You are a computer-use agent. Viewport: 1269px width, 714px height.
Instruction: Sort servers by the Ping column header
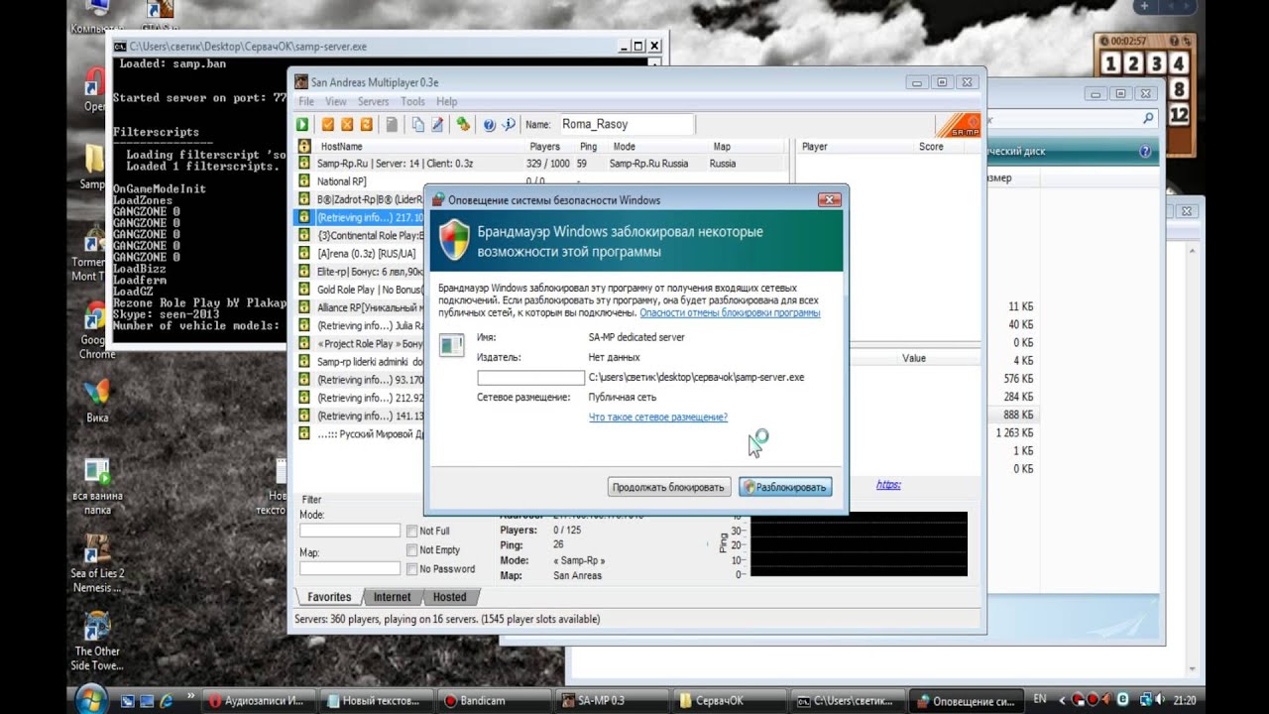tap(591, 147)
